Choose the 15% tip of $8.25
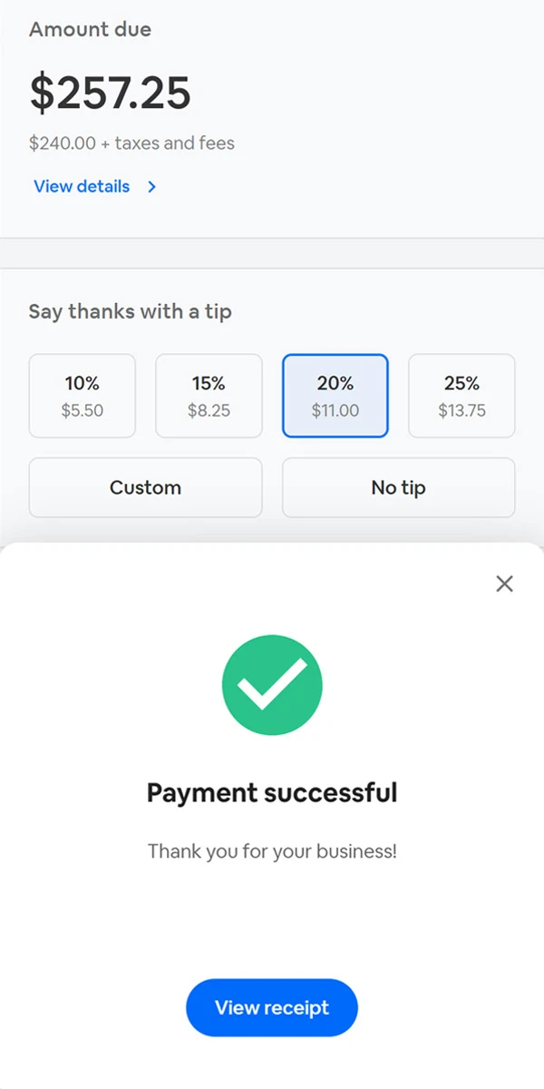This screenshot has width=544, height=1089. point(209,396)
